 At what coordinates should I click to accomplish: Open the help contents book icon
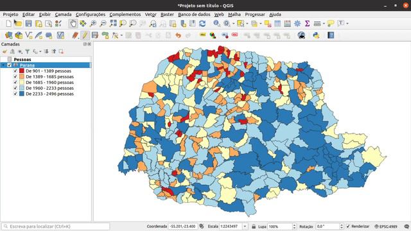point(331,35)
